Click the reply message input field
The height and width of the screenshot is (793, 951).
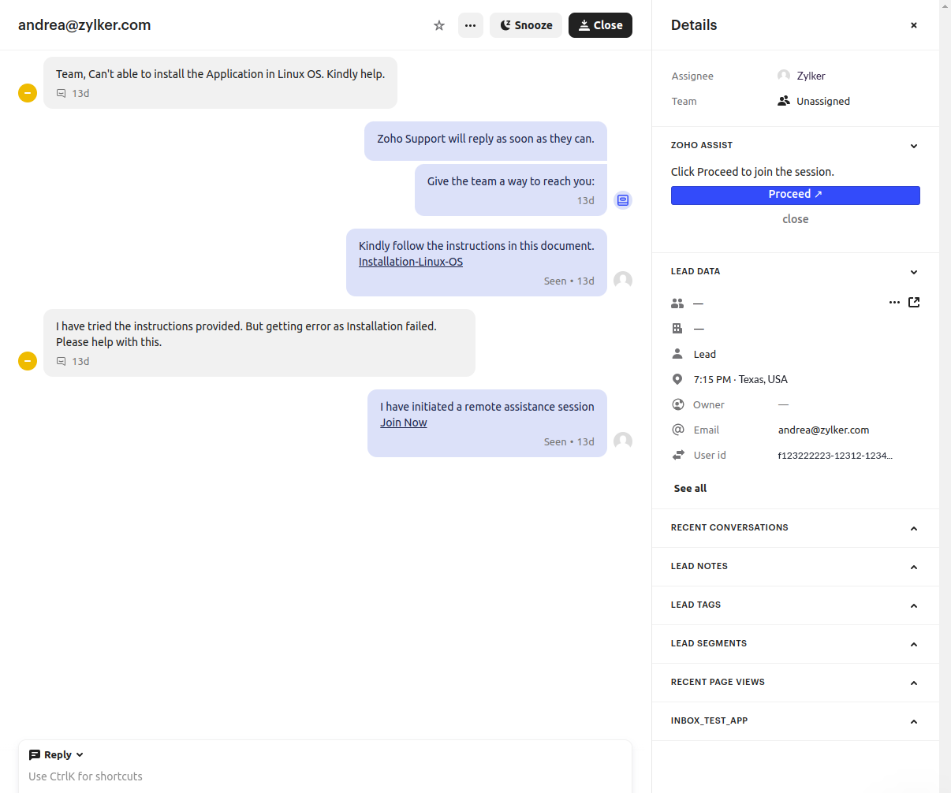[x=315, y=776]
